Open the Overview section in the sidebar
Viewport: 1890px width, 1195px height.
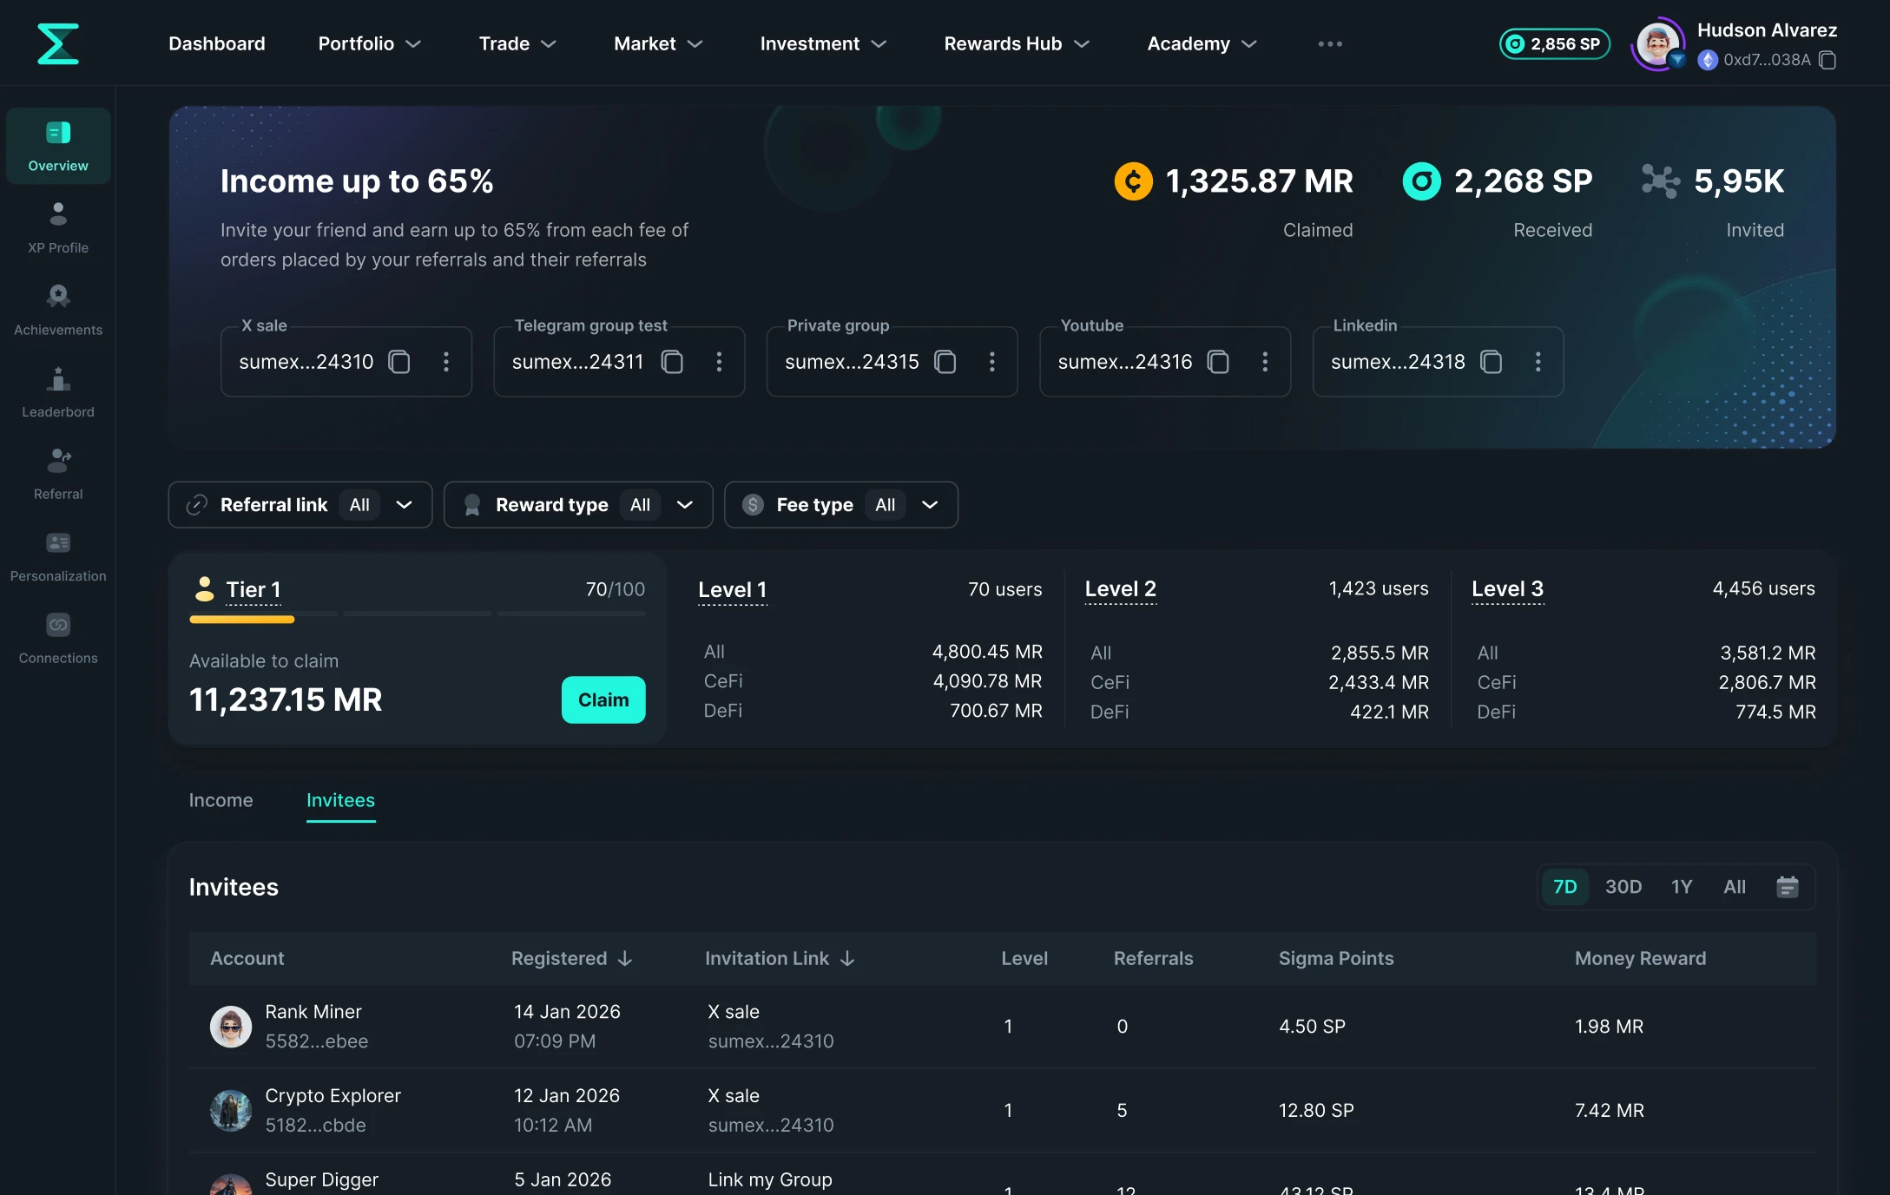(57, 146)
